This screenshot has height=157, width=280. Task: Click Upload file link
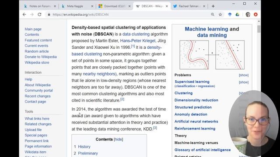(33, 130)
